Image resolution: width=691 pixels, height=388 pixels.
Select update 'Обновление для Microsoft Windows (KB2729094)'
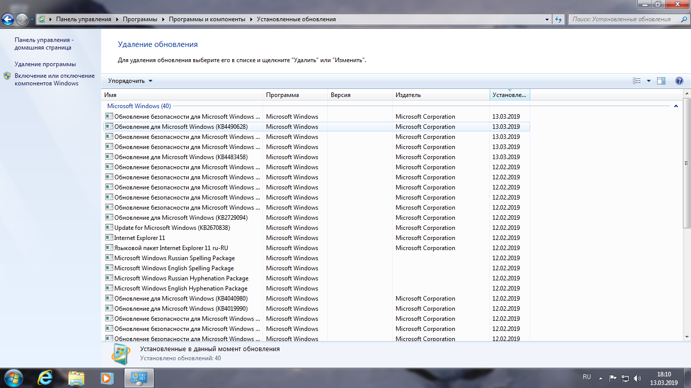pyautogui.click(x=317, y=218)
